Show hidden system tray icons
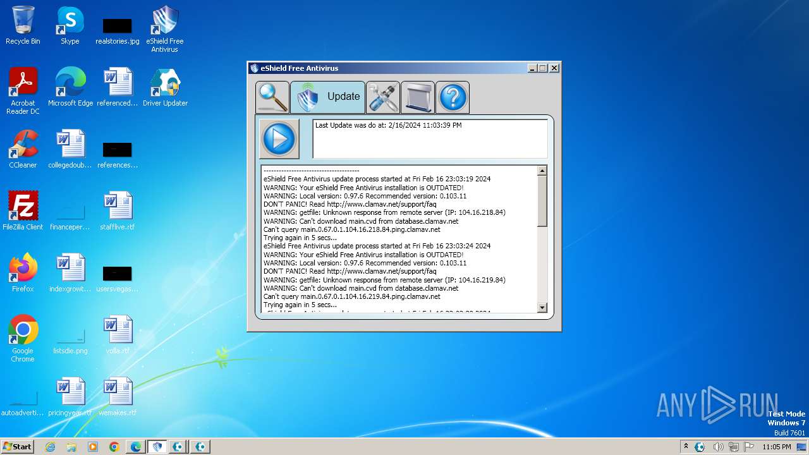 (x=686, y=447)
